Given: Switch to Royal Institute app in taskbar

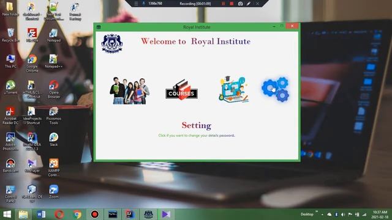Looking at the screenshot, I should (148, 215).
